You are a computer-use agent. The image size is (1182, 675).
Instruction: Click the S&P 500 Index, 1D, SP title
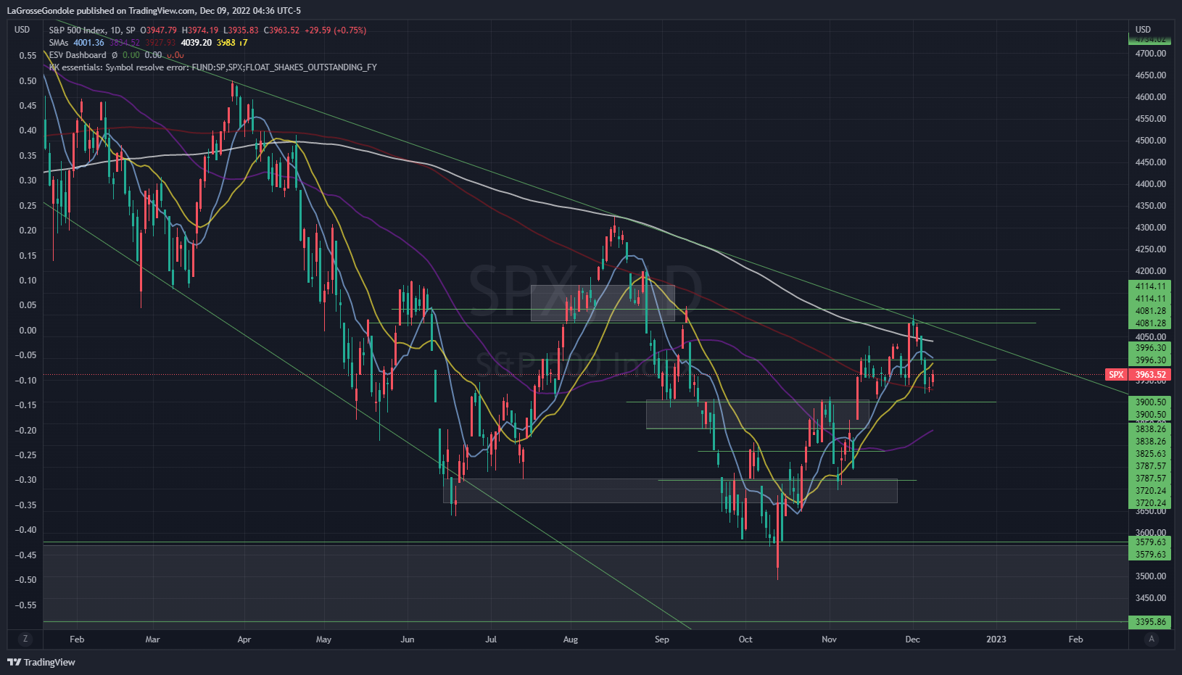pyautogui.click(x=92, y=30)
